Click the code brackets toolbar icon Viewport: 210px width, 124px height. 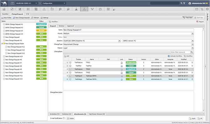[52, 9]
